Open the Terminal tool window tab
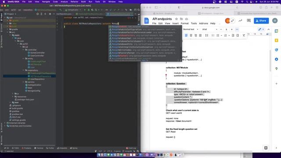The image size is (281, 158). 39,148
